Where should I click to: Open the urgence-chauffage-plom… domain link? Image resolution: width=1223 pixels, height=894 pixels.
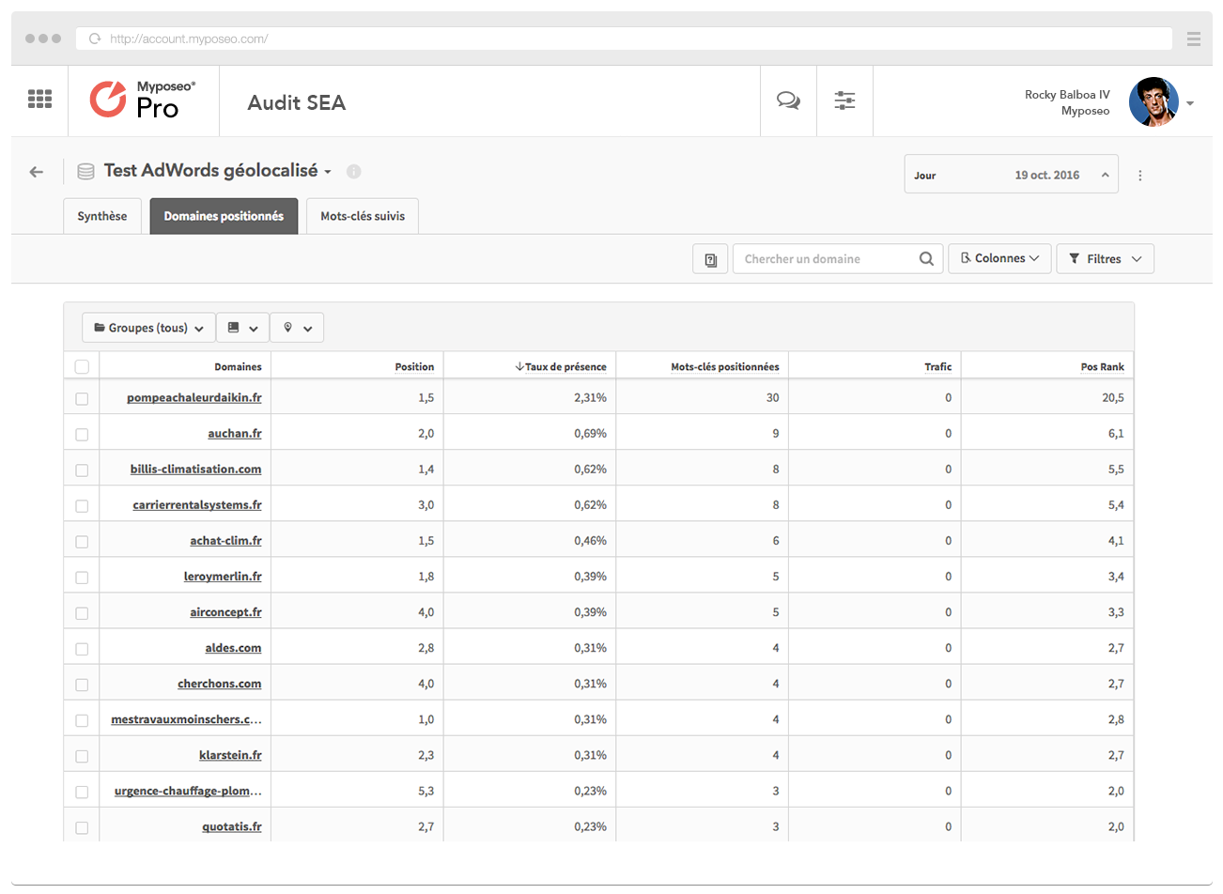point(188,791)
